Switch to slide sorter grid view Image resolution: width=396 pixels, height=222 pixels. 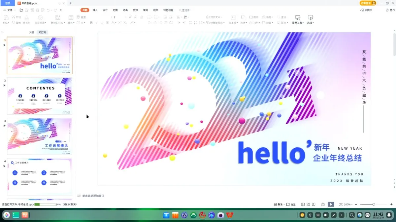click(308, 204)
